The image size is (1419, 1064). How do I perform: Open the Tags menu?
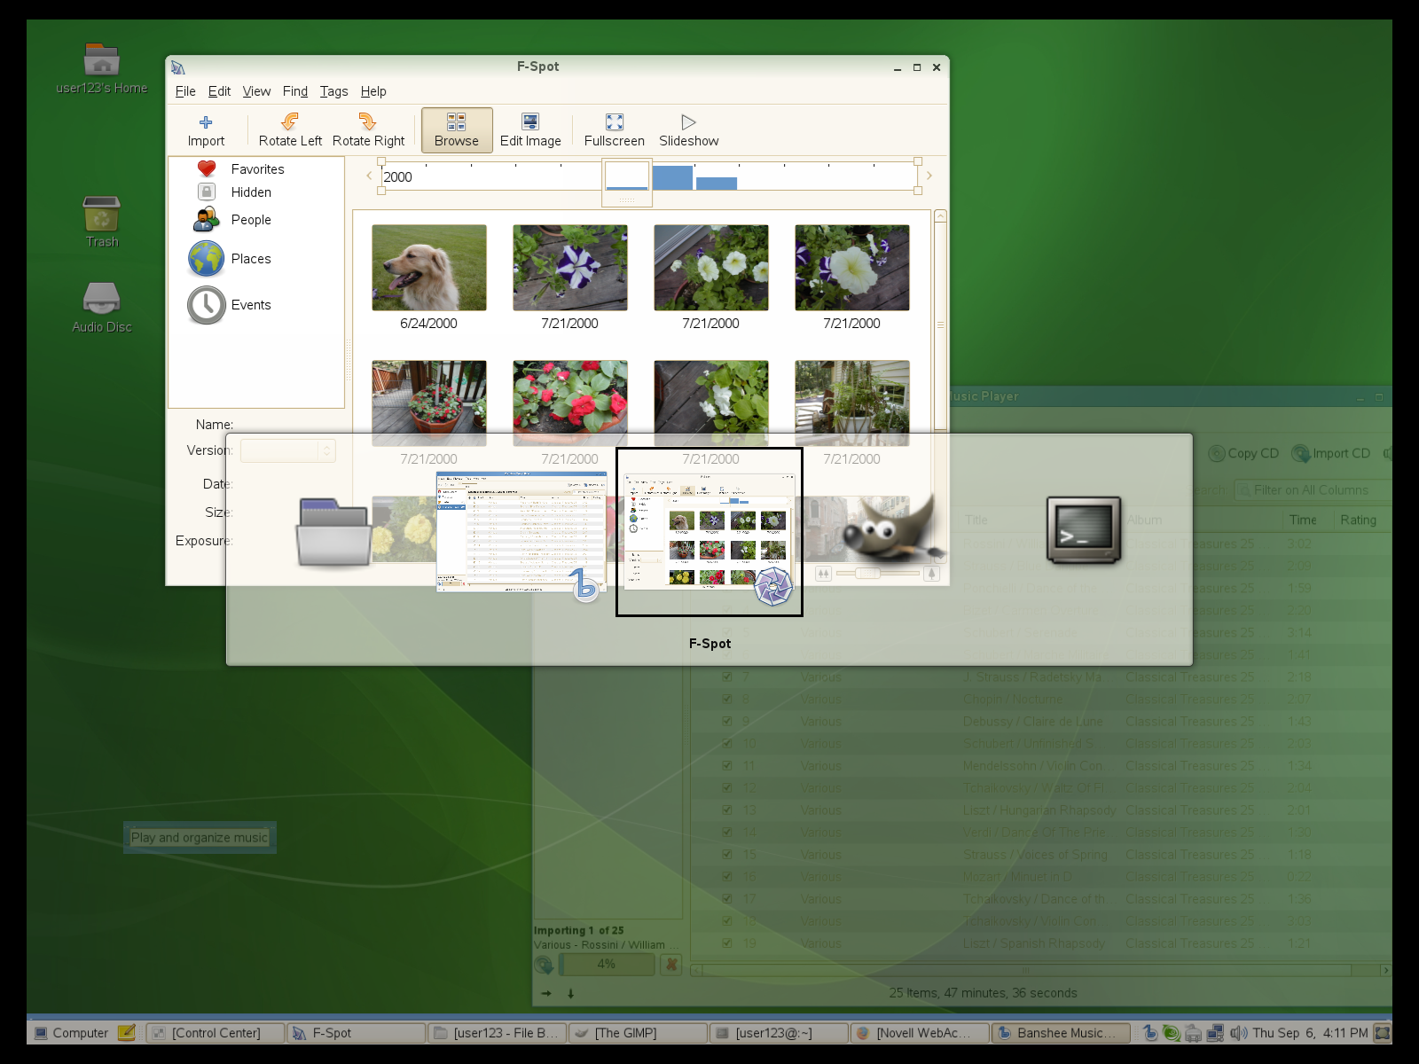(333, 91)
